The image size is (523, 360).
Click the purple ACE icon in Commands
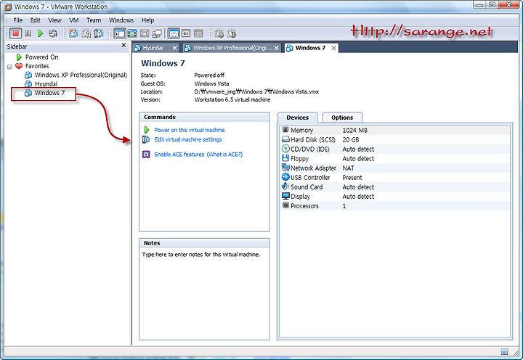pyautogui.click(x=146, y=155)
